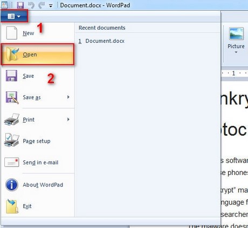Screen dimensions: 248x228
Task: Expand the Picture dropdown arrow in ribbon
Action: [x=236, y=52]
